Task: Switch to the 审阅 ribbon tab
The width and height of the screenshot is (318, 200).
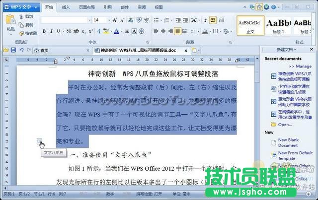Action: pos(142,7)
